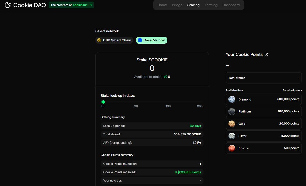Click the 'Select network' label
This screenshot has height=186, width=306.
107,31
